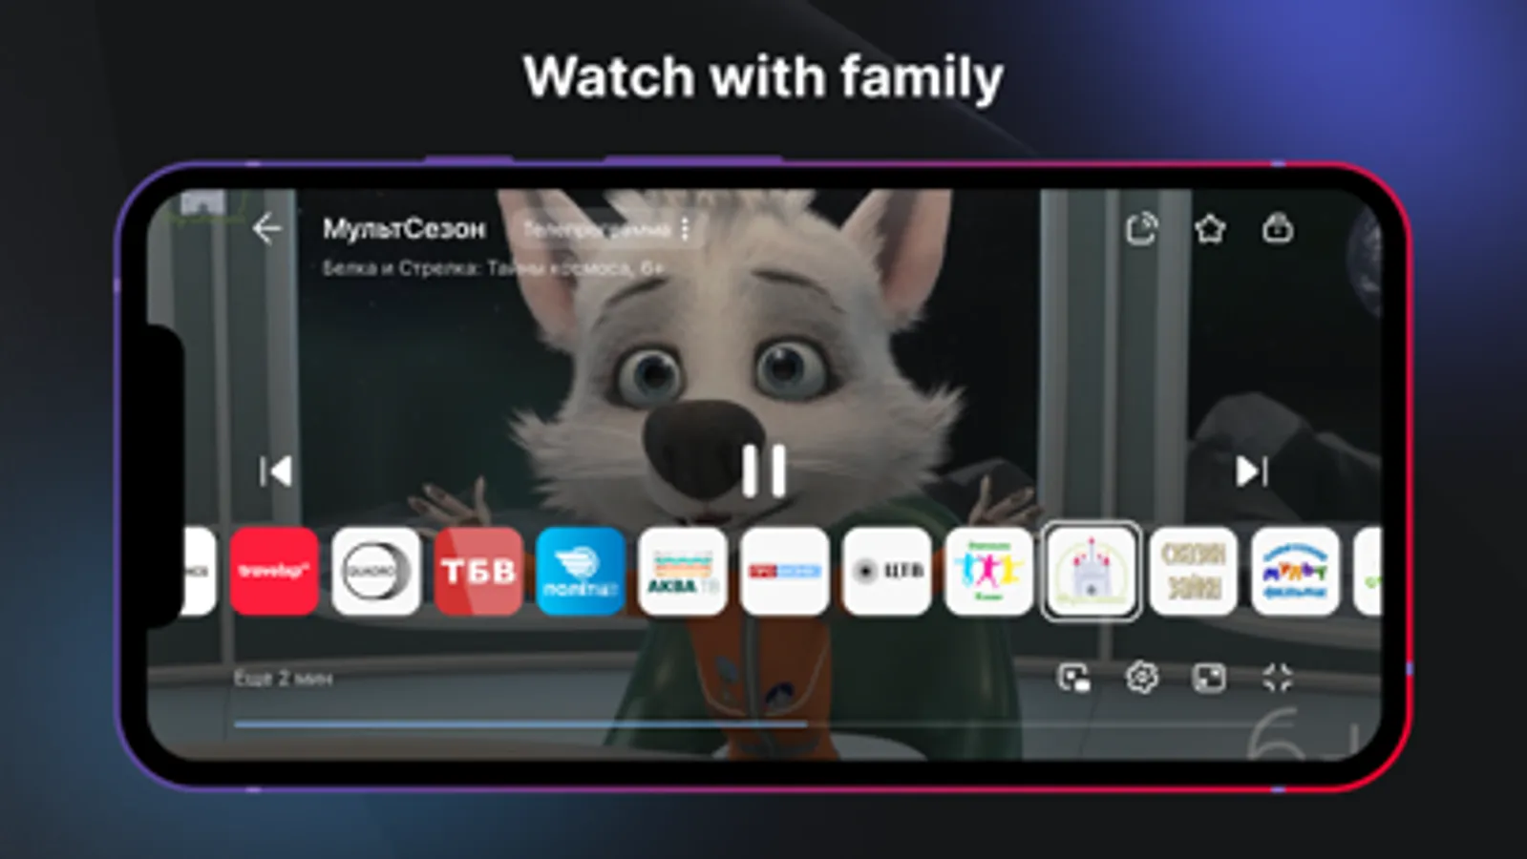Image resolution: width=1527 pixels, height=859 pixels.
Task: Tap the МультСезон channel title
Action: click(404, 229)
